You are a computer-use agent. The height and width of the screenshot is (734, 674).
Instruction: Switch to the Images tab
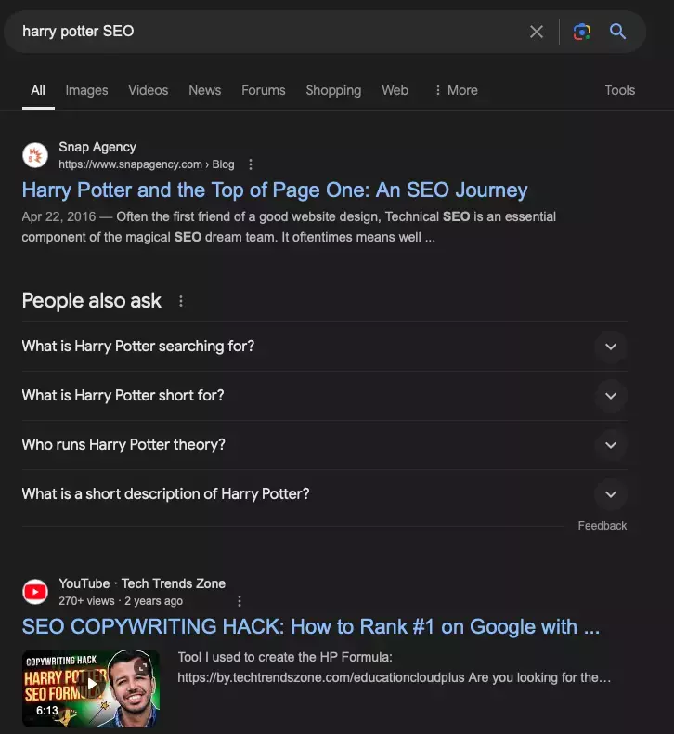pyautogui.click(x=86, y=90)
